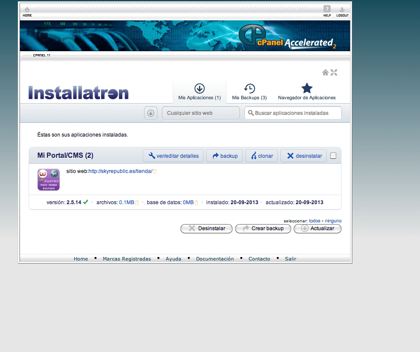Click the small icon after archivos 0.1MB
The image size is (420, 352).
[137, 202]
